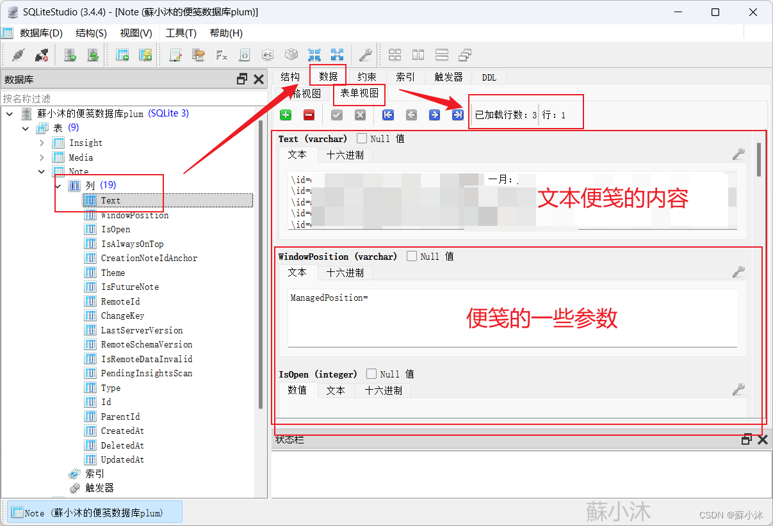Open configuration wrench icon in main toolbar

pyautogui.click(x=366, y=55)
